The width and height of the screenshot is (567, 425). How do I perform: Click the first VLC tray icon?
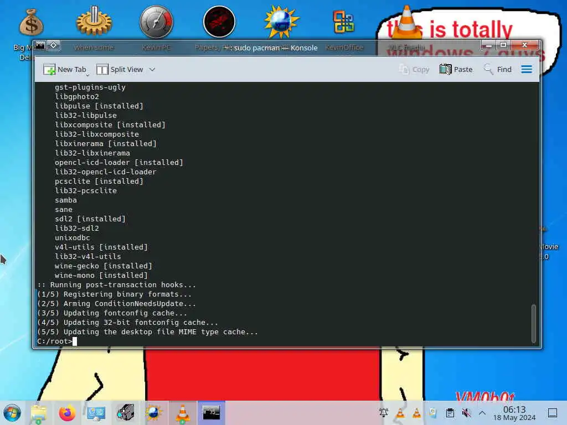400,413
